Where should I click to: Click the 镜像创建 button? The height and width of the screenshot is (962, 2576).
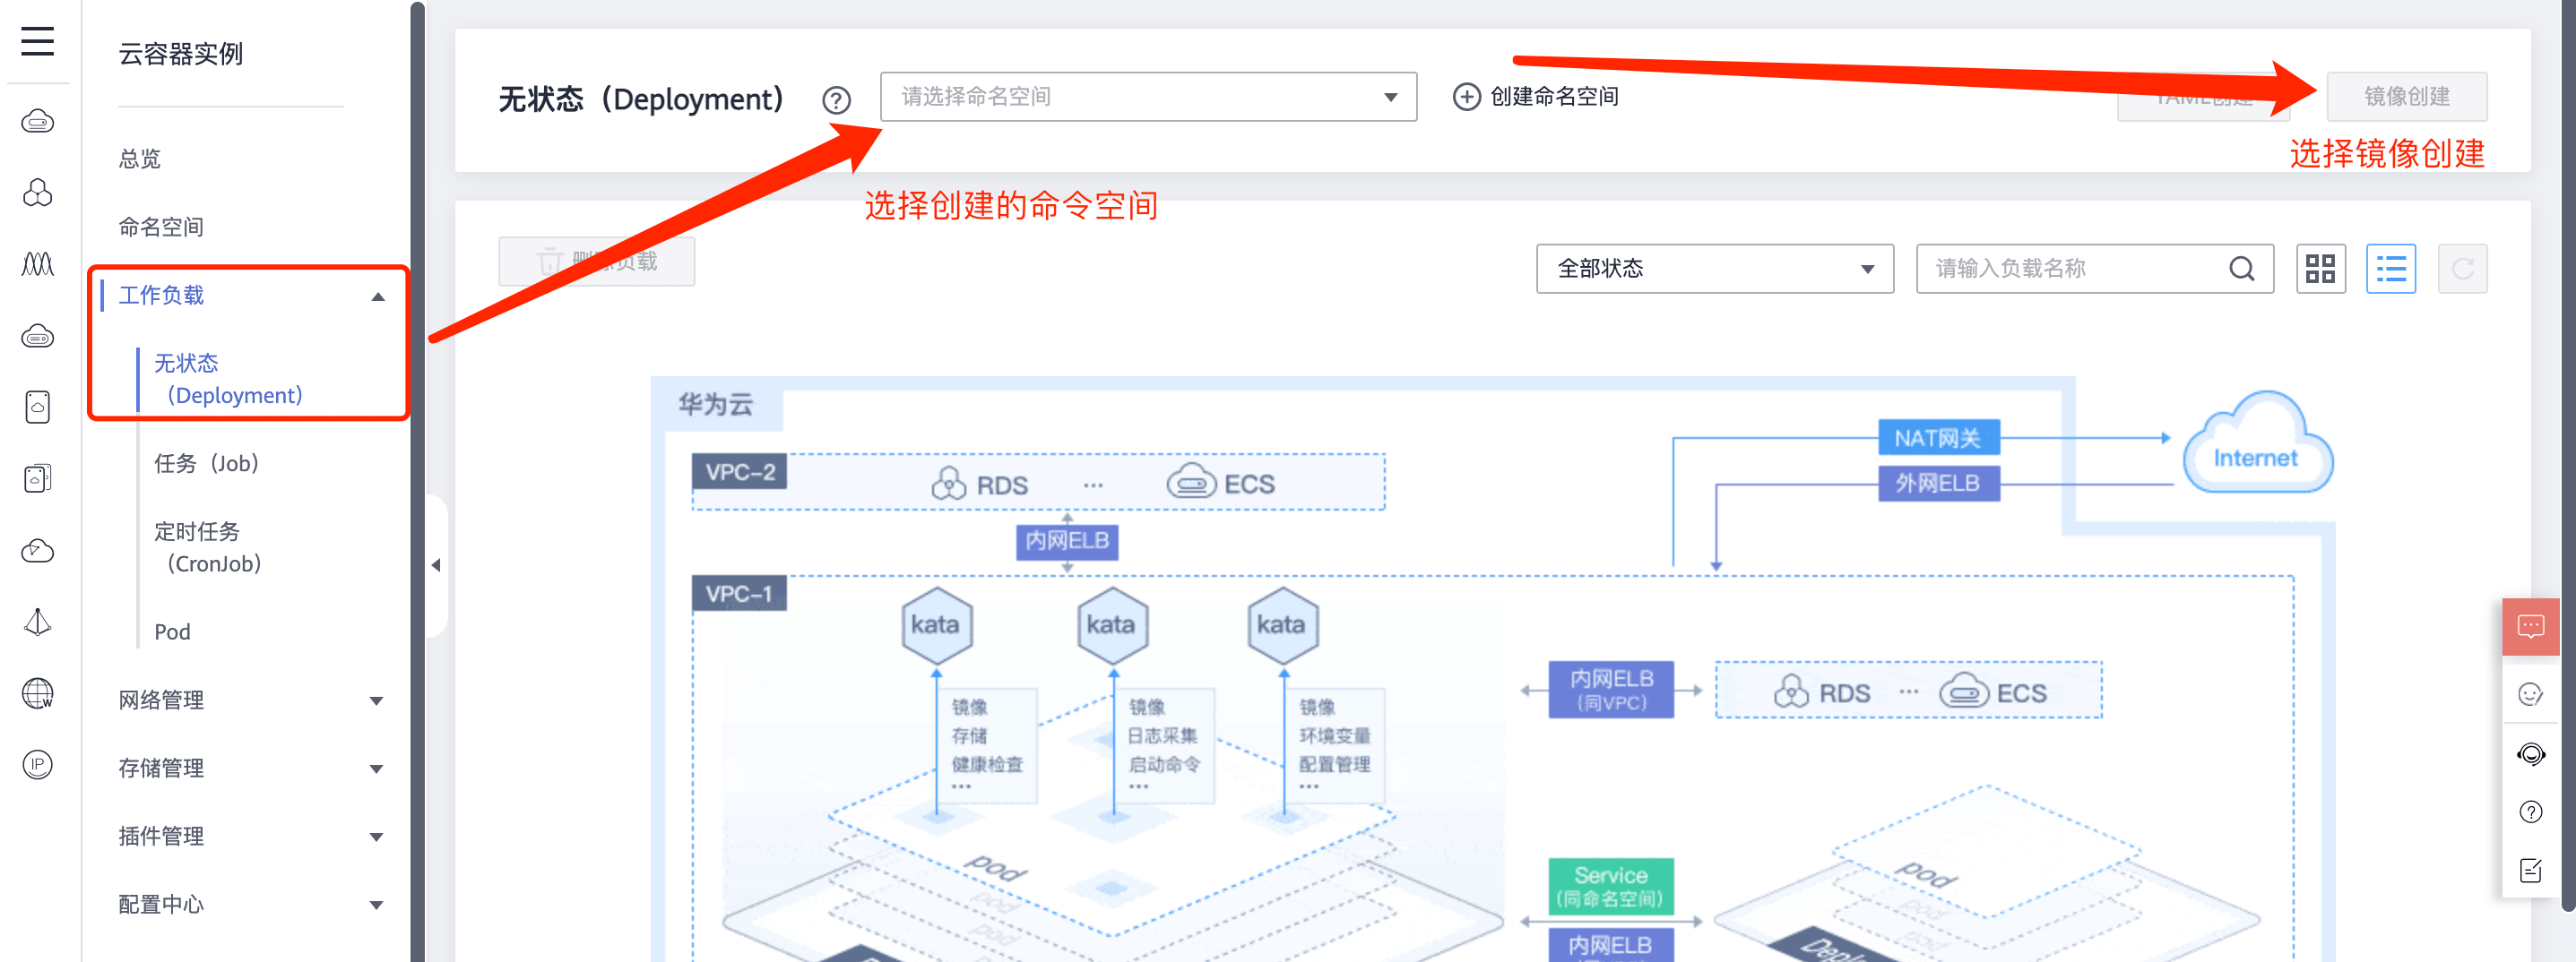coord(2406,97)
